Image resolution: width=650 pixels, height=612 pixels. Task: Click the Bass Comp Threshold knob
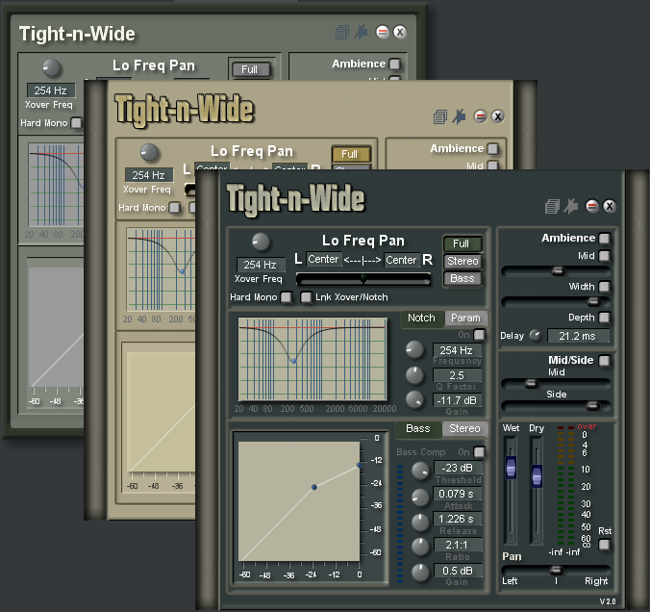tap(420, 472)
